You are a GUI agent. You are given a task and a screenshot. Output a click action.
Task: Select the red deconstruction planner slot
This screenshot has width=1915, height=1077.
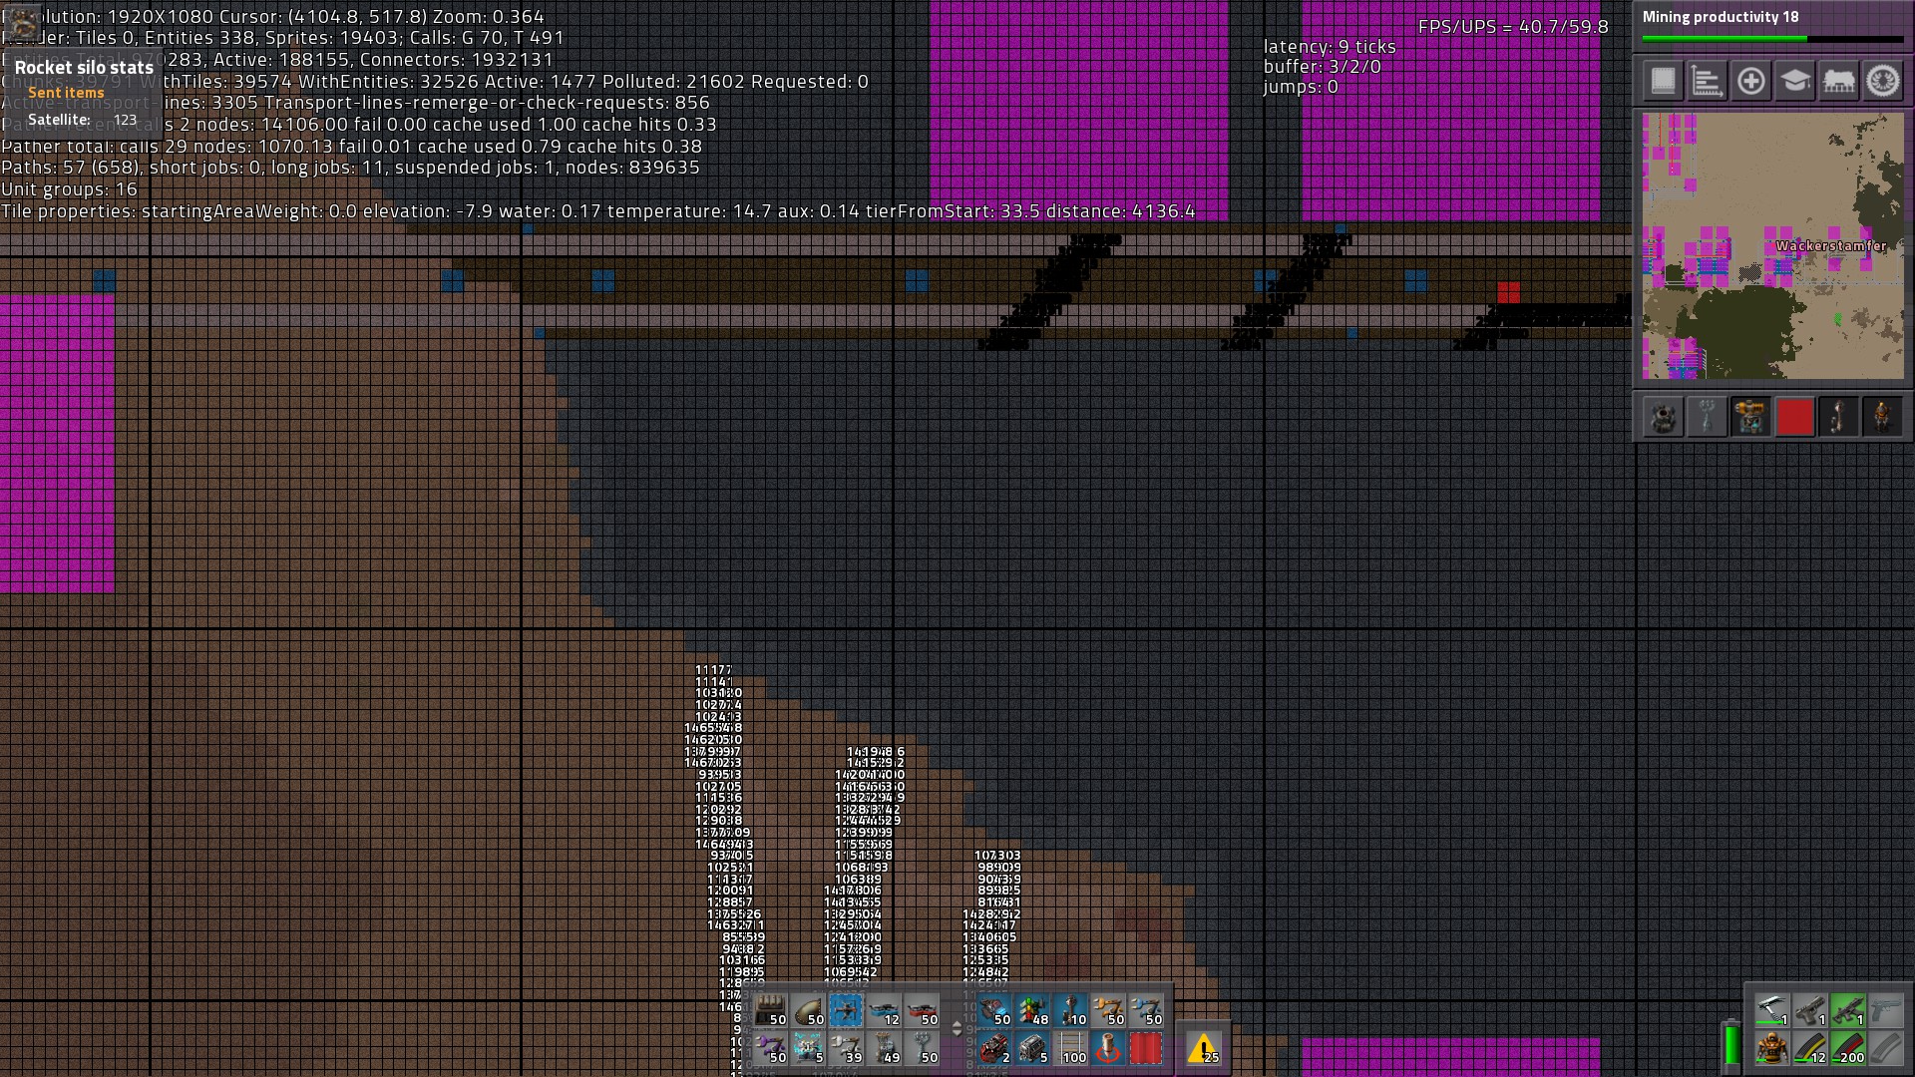pos(1146,1048)
